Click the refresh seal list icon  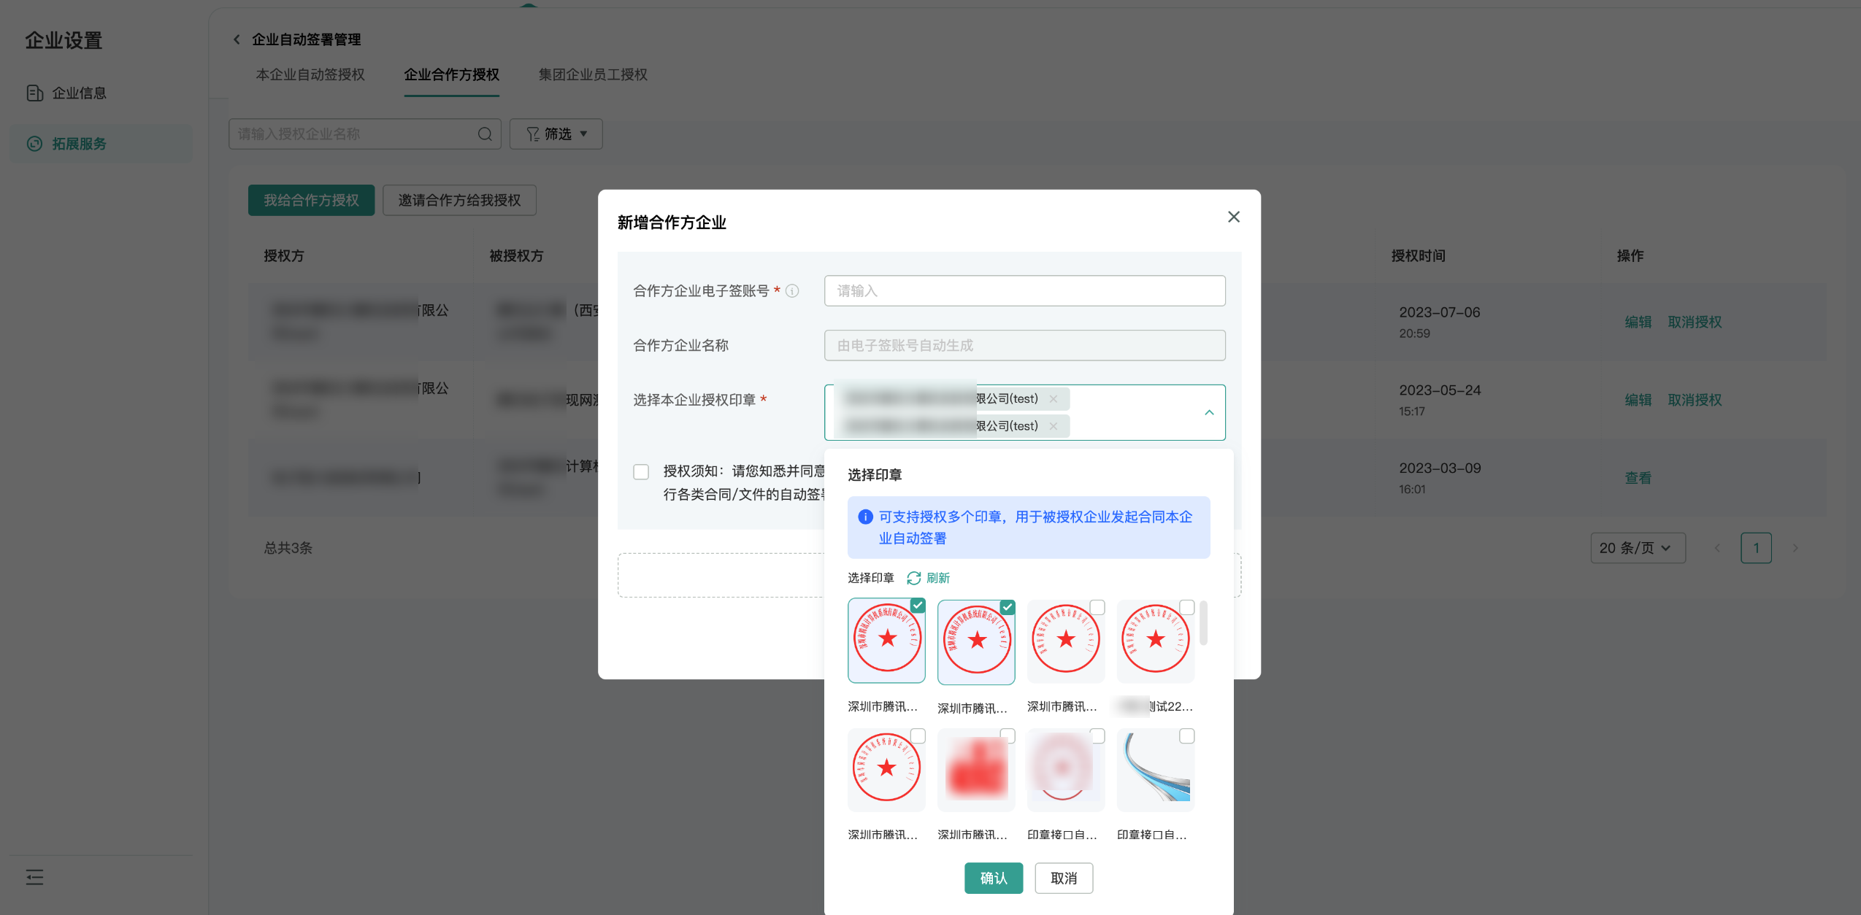click(913, 578)
